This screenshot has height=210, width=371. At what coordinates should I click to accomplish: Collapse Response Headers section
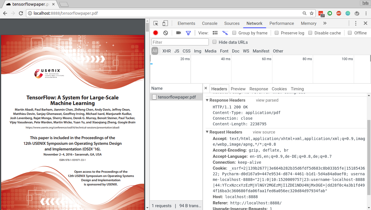[x=207, y=100]
